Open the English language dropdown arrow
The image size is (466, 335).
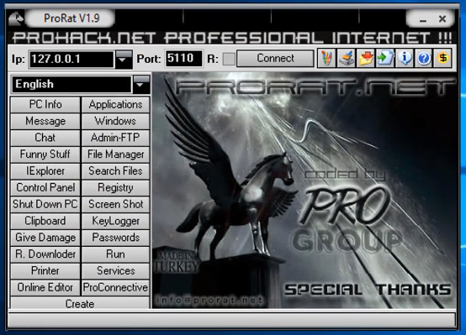[x=141, y=85]
